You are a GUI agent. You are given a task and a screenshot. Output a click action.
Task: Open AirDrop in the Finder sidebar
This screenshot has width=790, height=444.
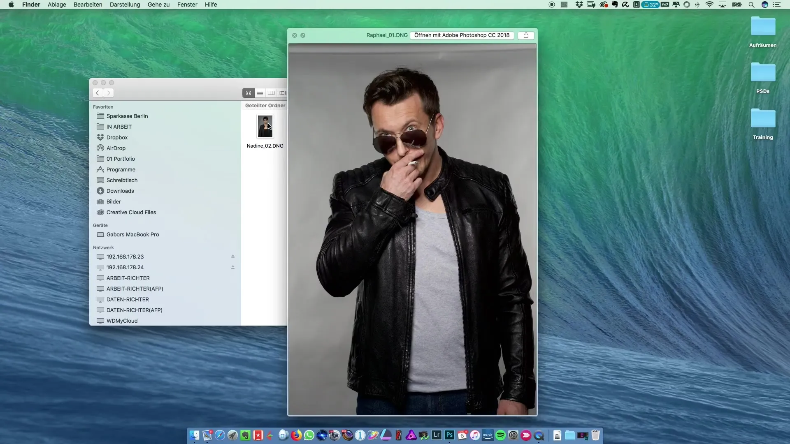pos(116,148)
